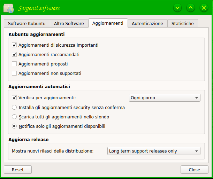Click Mostra nuovi rilasci della distribuzione label

point(53,151)
